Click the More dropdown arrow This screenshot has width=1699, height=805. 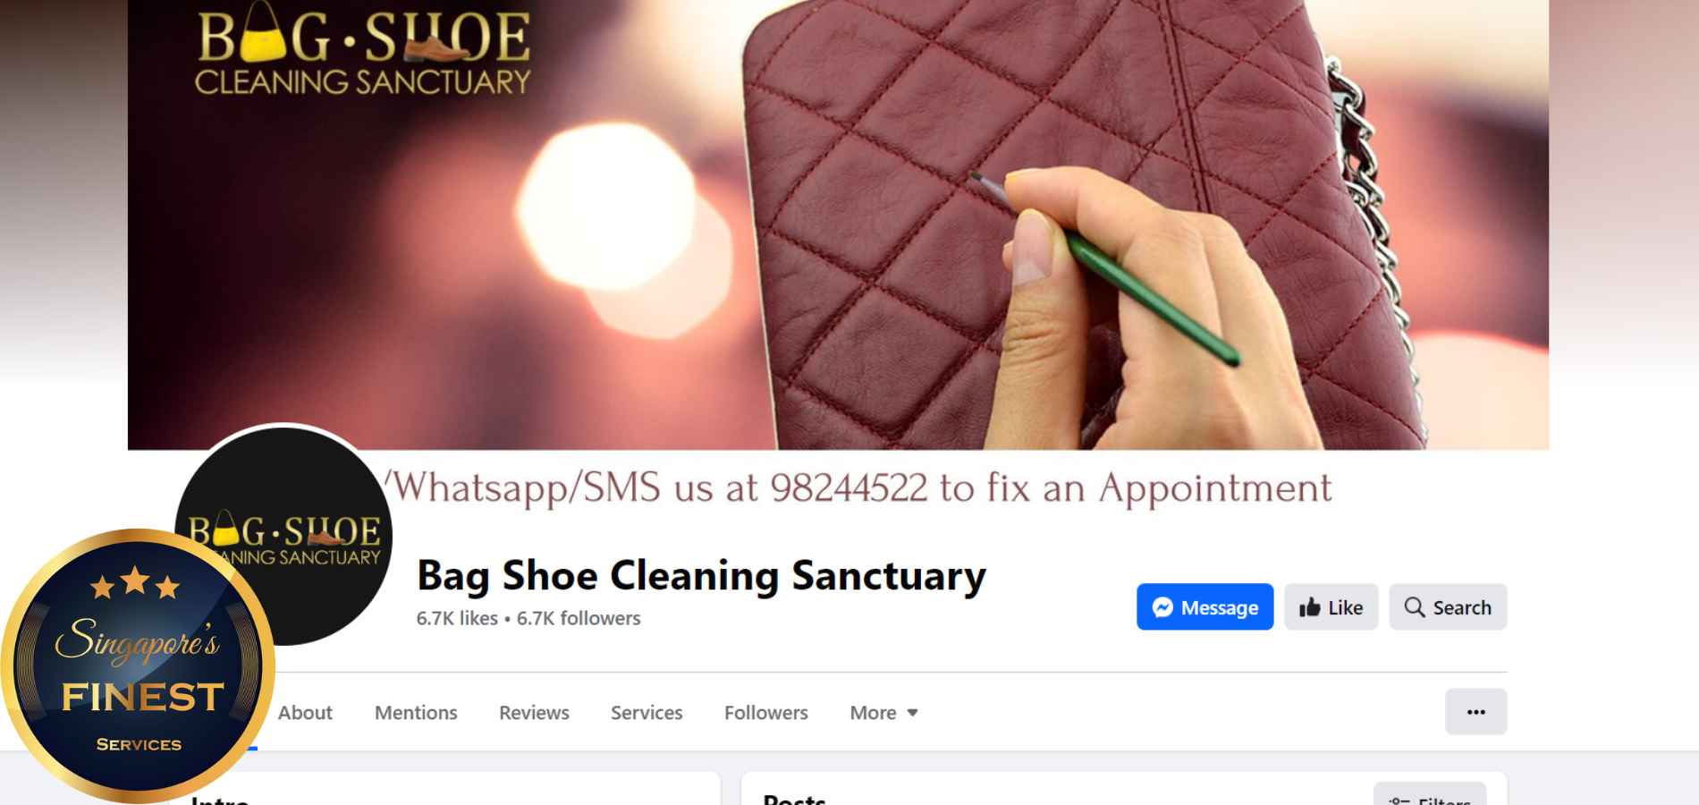click(x=913, y=713)
